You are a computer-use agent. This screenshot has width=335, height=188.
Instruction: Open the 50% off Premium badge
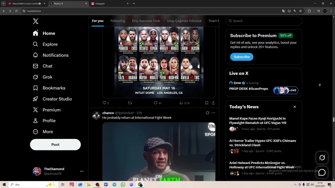point(286,36)
